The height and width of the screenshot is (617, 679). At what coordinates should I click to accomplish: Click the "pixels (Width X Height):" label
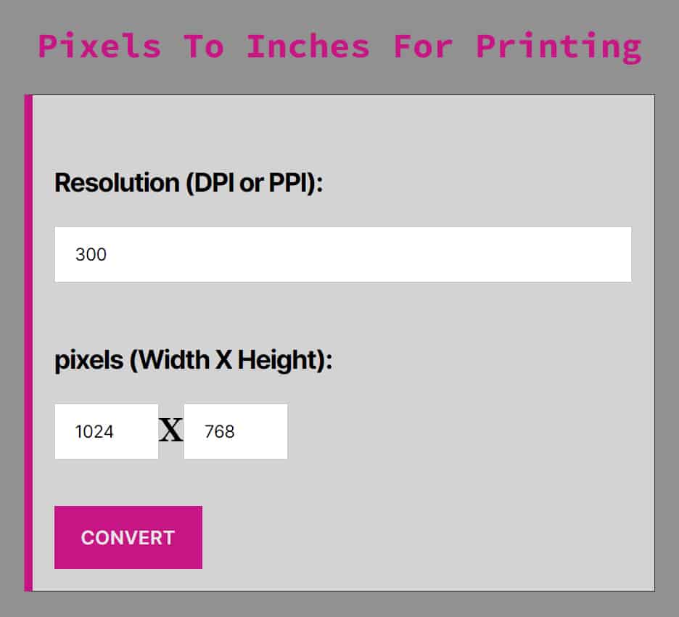tap(193, 360)
